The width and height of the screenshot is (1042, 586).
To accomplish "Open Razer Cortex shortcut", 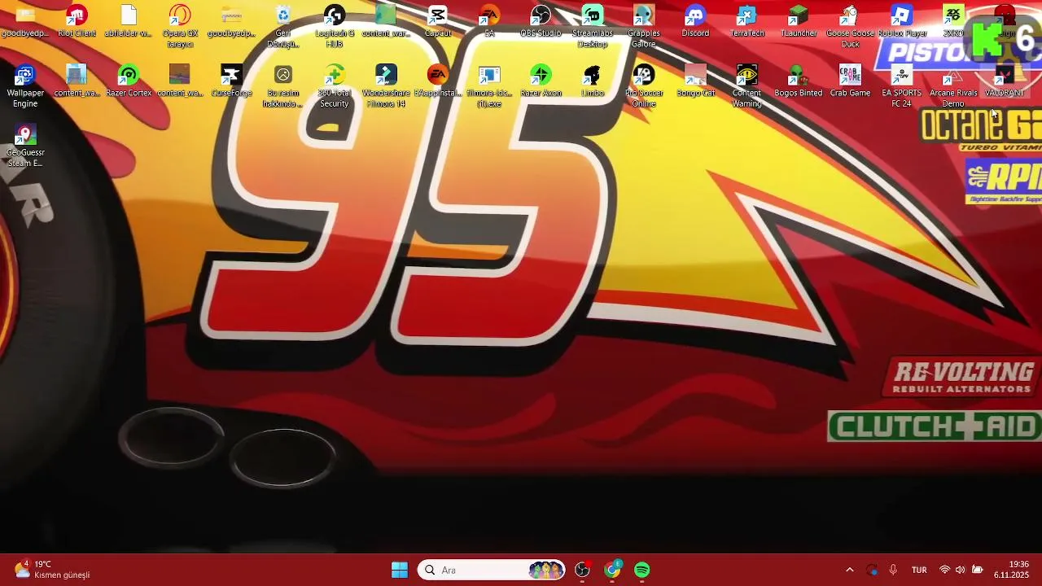I will click(x=129, y=81).
